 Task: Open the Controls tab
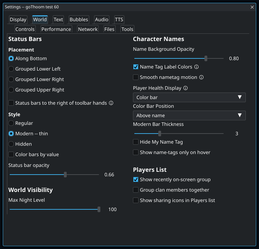(x=25, y=29)
